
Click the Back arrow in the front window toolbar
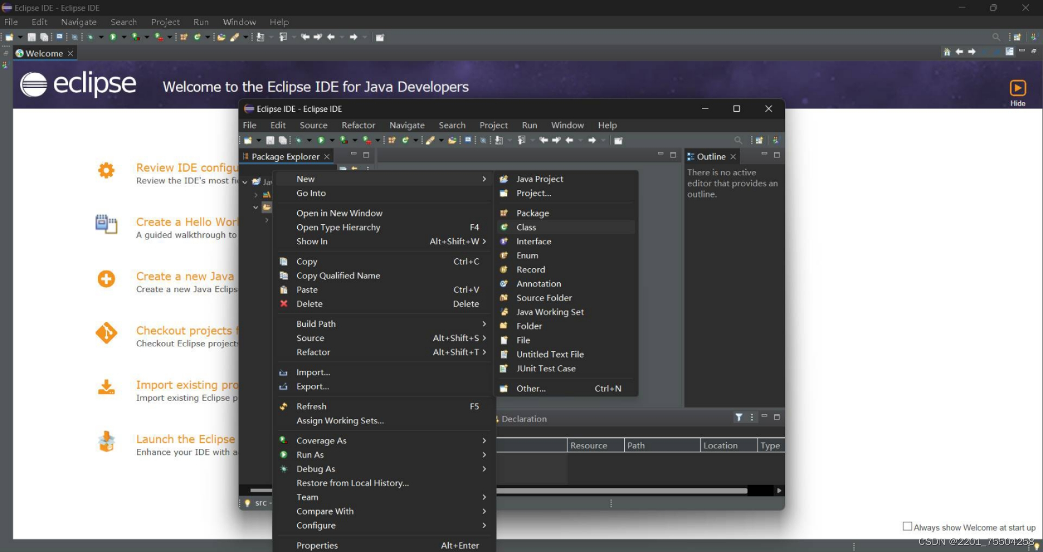coord(569,140)
